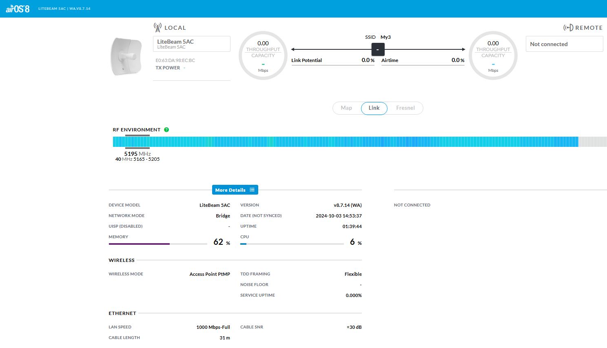This screenshot has width=607, height=348.
Task: Click the 5195 MHz frequency marker
Action: tap(137, 154)
